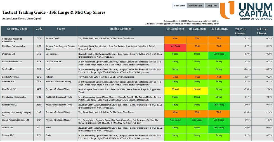Click the yellow Neutral 2H cell for Gold Fields

click(175, 91)
